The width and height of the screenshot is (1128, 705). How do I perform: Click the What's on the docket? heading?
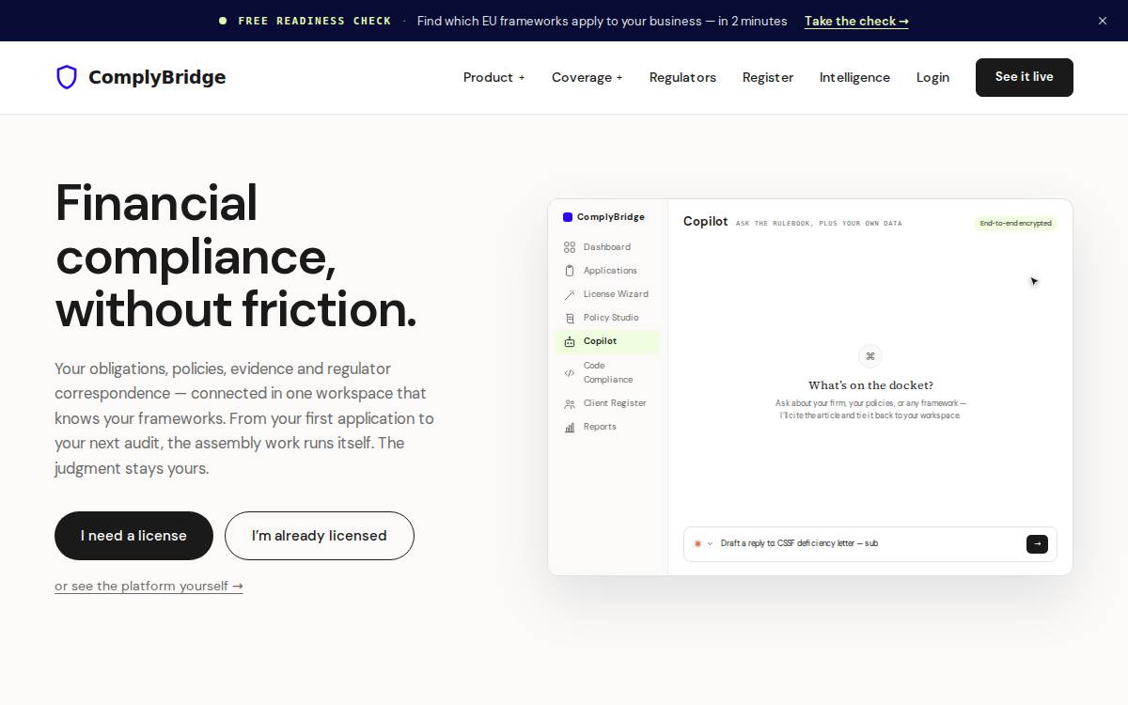coord(870,385)
